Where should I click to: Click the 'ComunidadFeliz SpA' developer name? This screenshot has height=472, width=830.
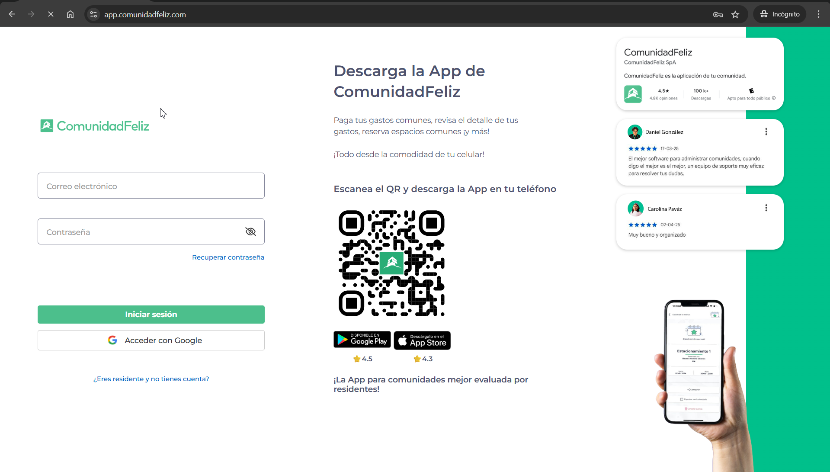click(x=650, y=62)
